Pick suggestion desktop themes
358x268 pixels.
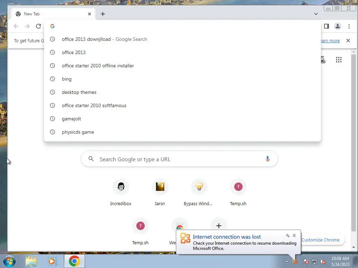click(182, 92)
